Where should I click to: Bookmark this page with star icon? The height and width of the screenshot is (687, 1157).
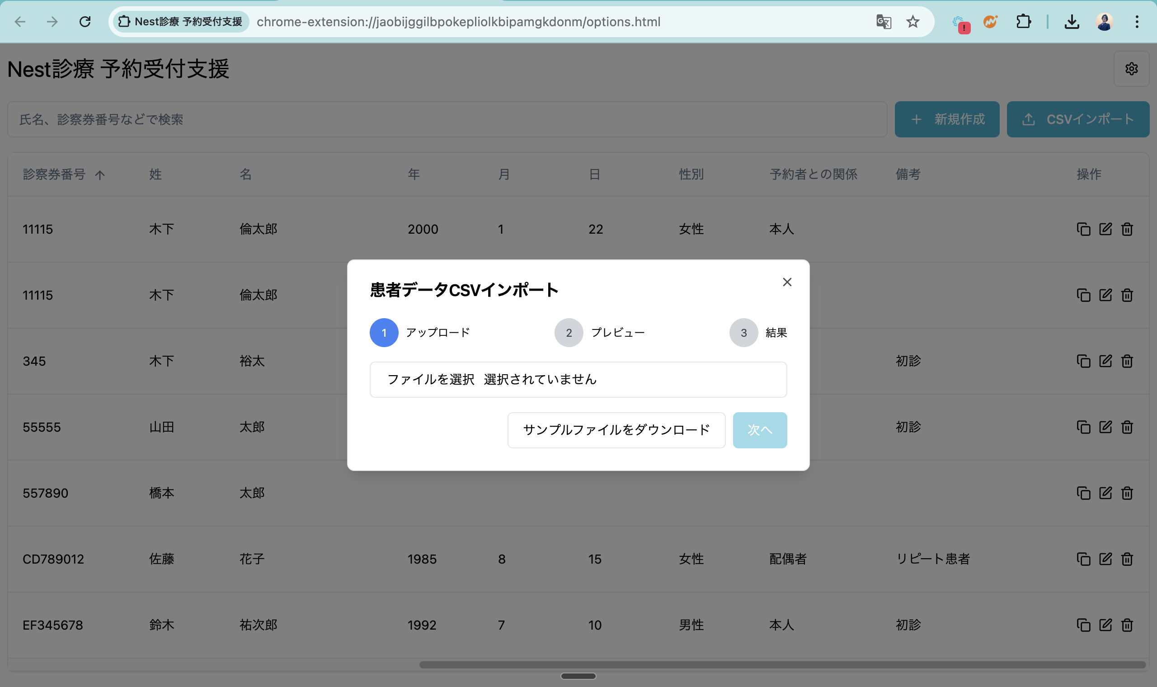(x=912, y=22)
